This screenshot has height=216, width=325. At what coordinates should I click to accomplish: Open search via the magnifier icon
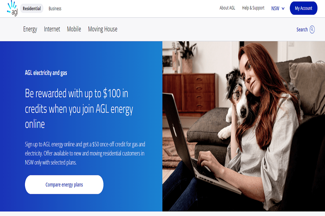(312, 29)
